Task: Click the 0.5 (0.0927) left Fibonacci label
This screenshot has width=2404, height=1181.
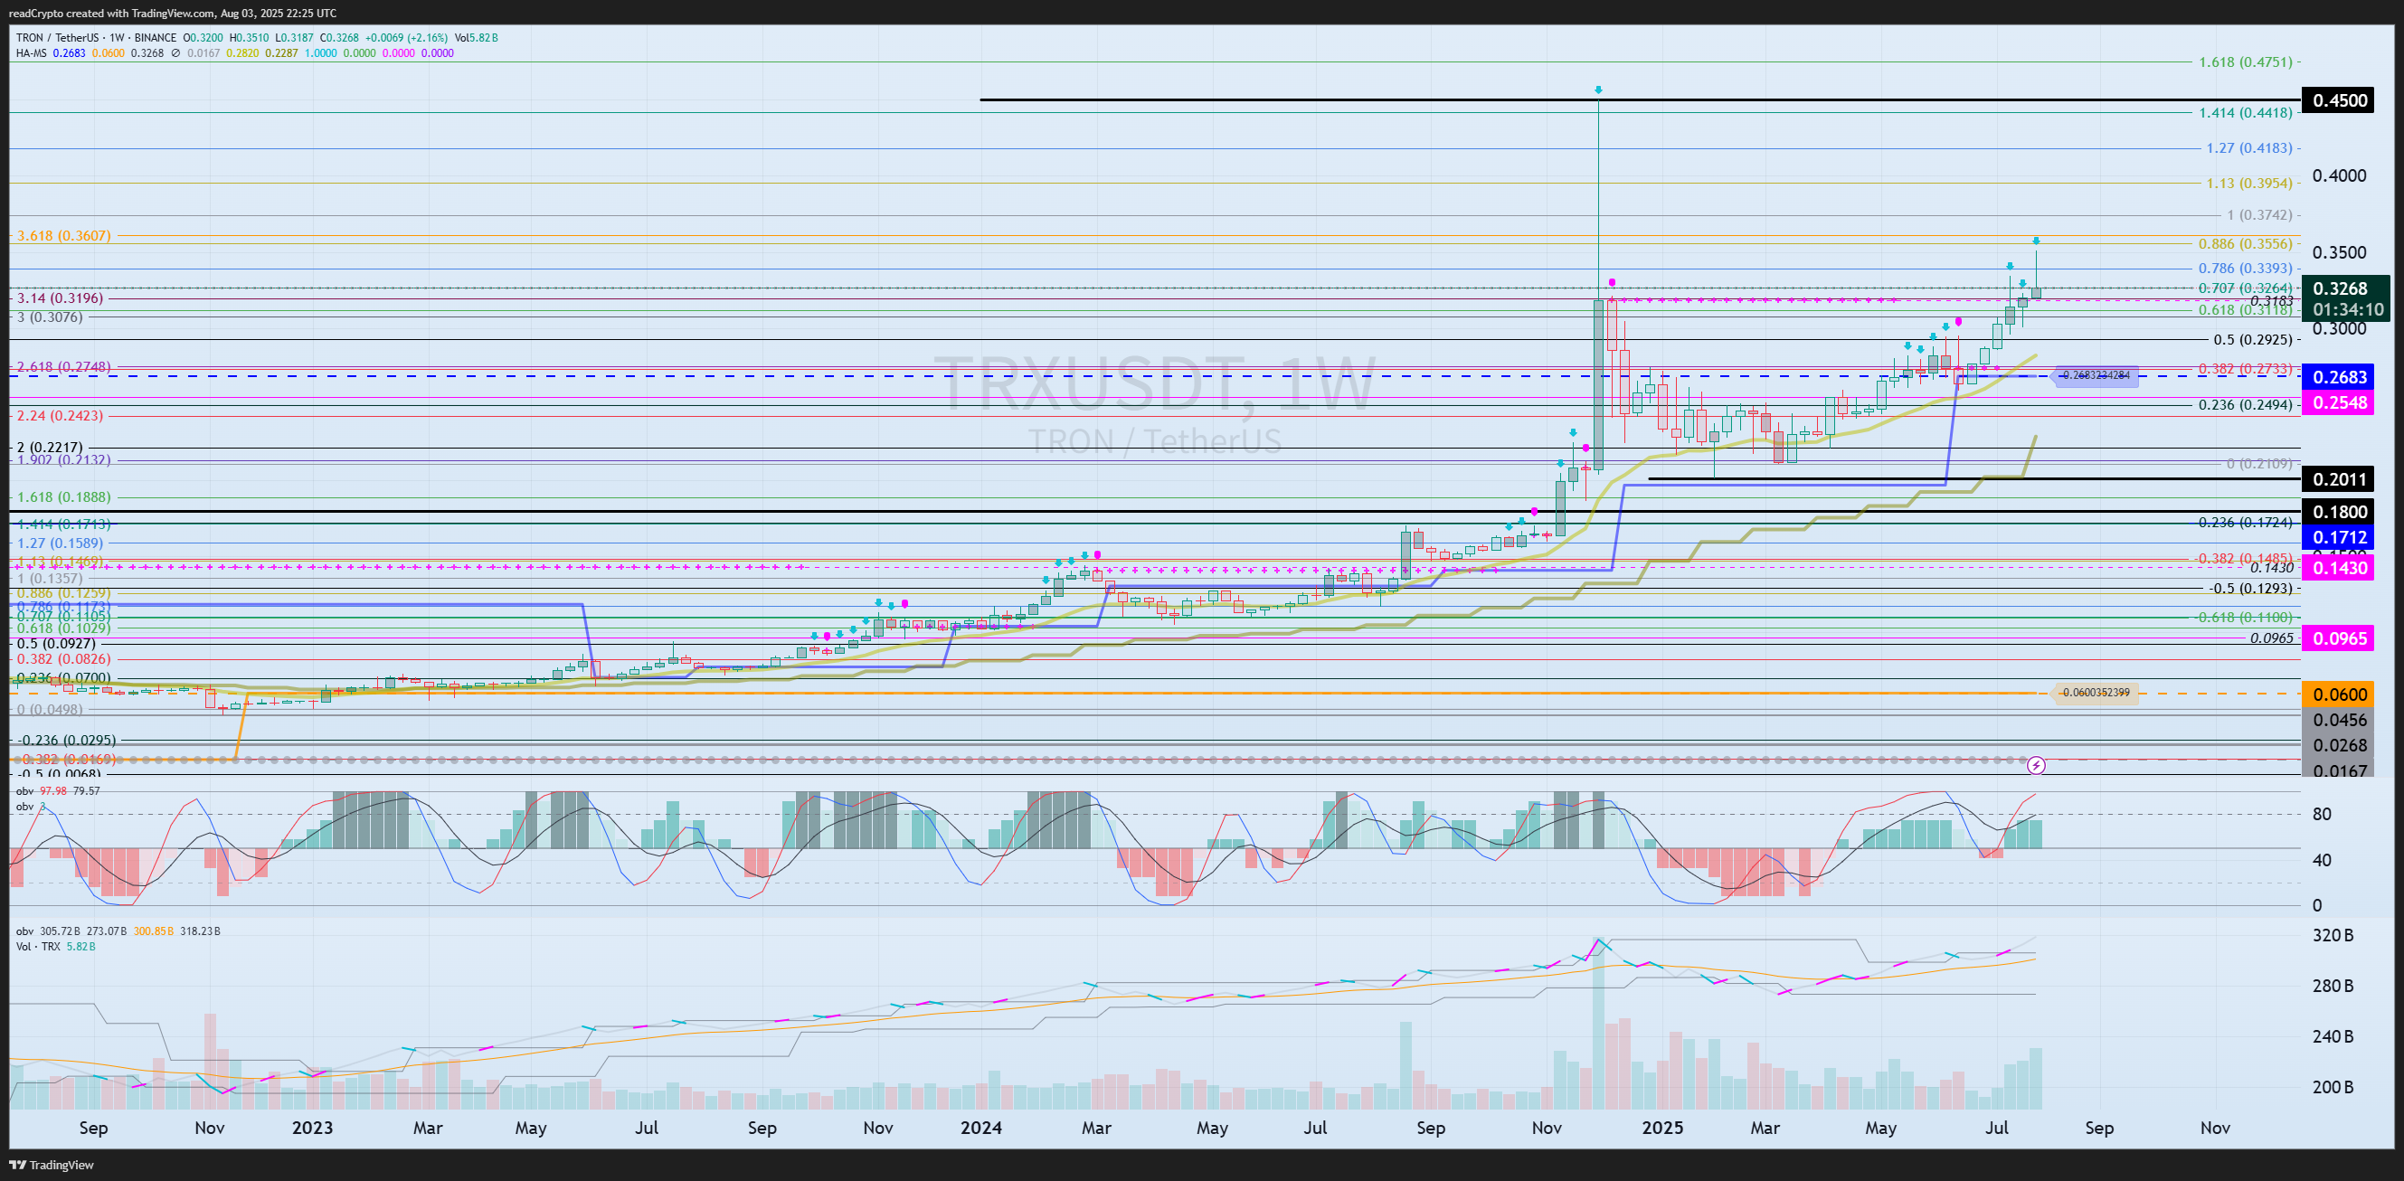Action: point(57,644)
